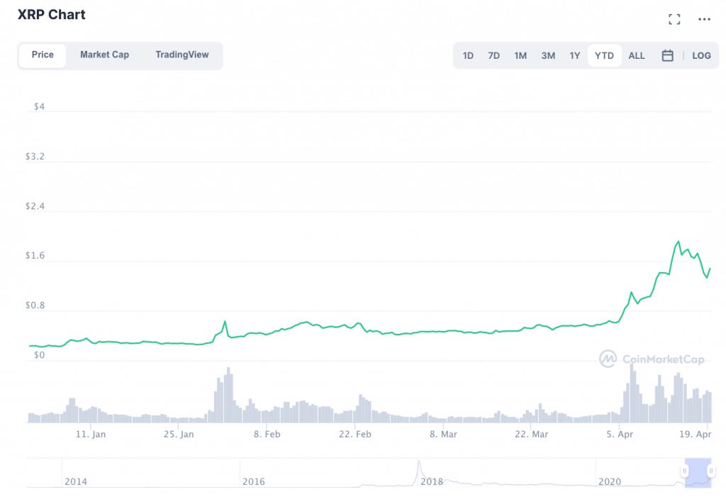Select the 1D time range
Image resolution: width=726 pixels, height=499 pixels.
468,55
